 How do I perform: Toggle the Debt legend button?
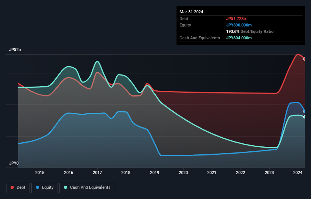[x=18, y=188]
